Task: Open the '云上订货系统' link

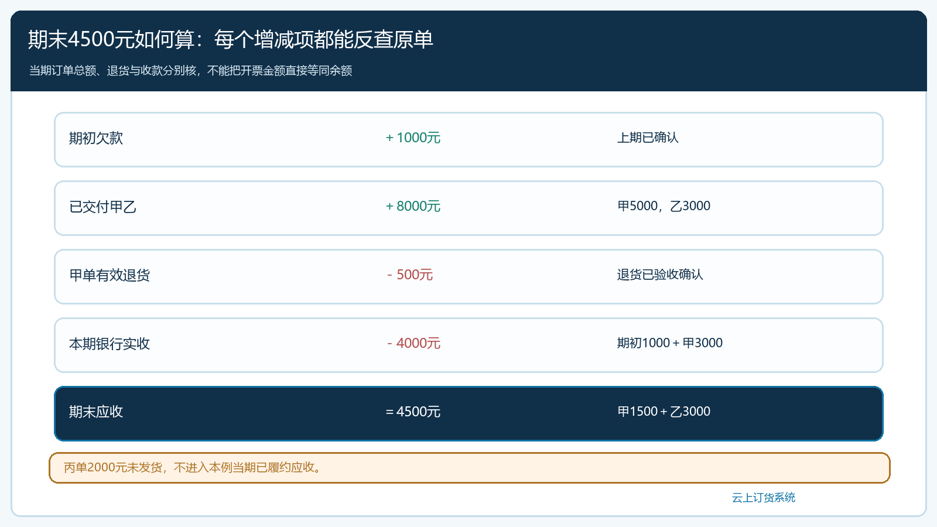Action: coord(764,498)
